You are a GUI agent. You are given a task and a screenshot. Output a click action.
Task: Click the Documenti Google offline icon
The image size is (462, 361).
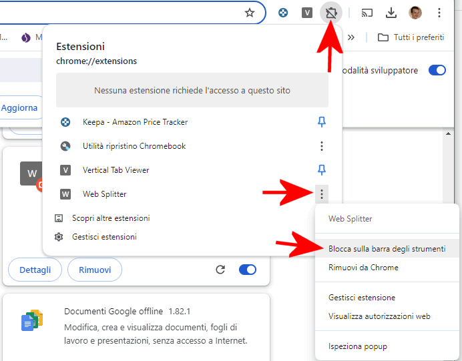(32, 320)
